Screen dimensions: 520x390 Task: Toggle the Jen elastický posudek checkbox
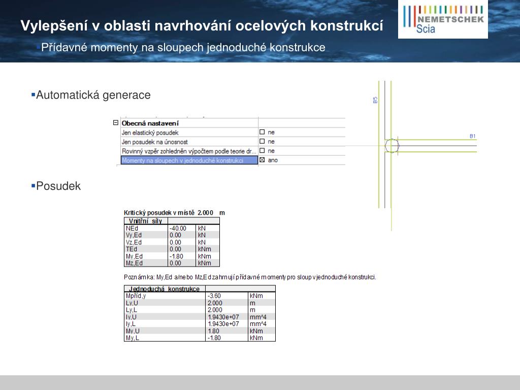tap(262, 132)
